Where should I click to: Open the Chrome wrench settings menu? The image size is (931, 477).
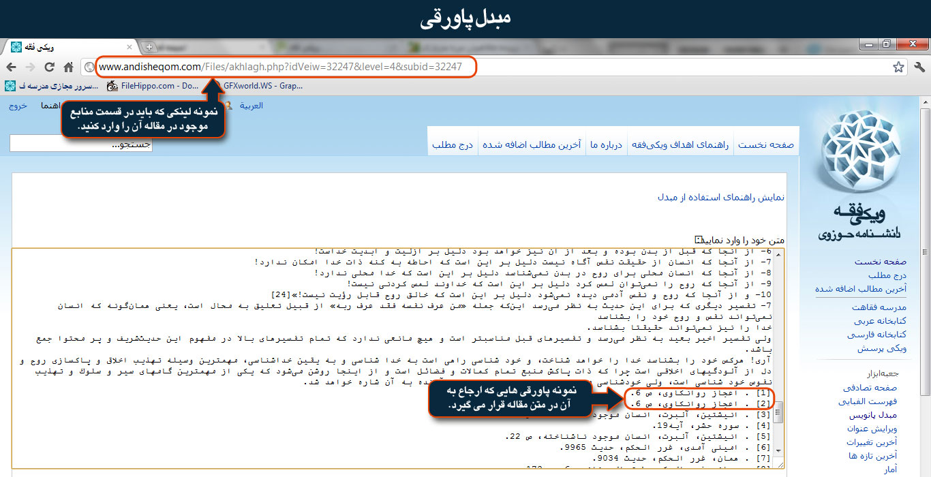919,67
